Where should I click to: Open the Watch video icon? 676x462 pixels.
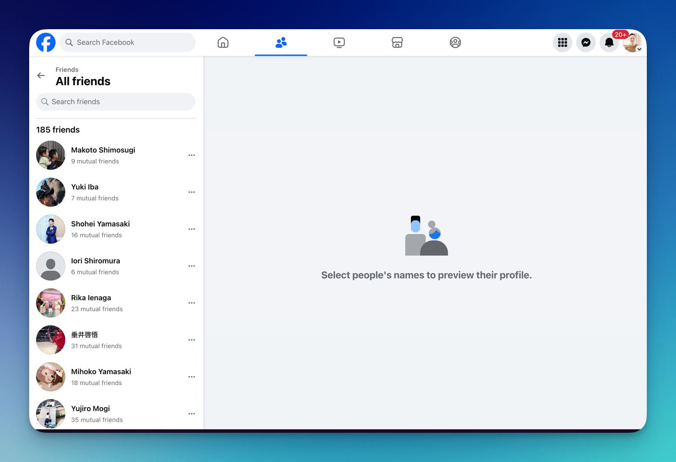(339, 42)
